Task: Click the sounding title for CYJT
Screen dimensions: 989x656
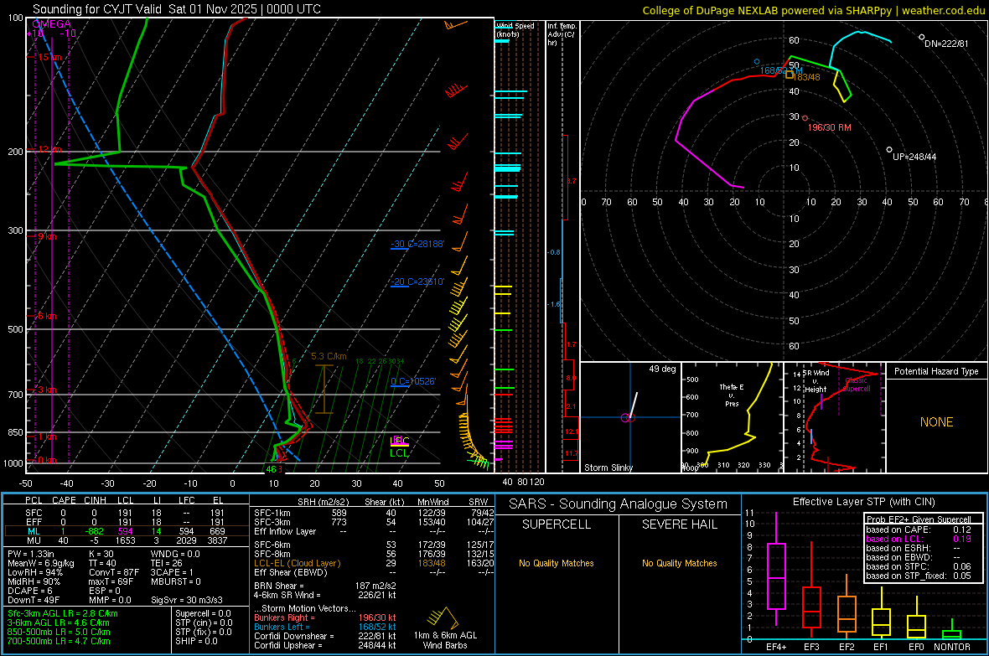Action: 177,9
